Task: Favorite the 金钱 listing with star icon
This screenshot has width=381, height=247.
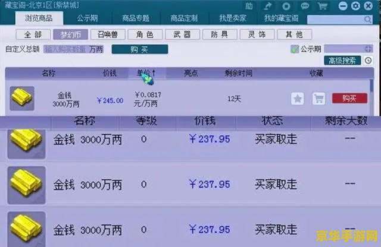Action: point(298,99)
